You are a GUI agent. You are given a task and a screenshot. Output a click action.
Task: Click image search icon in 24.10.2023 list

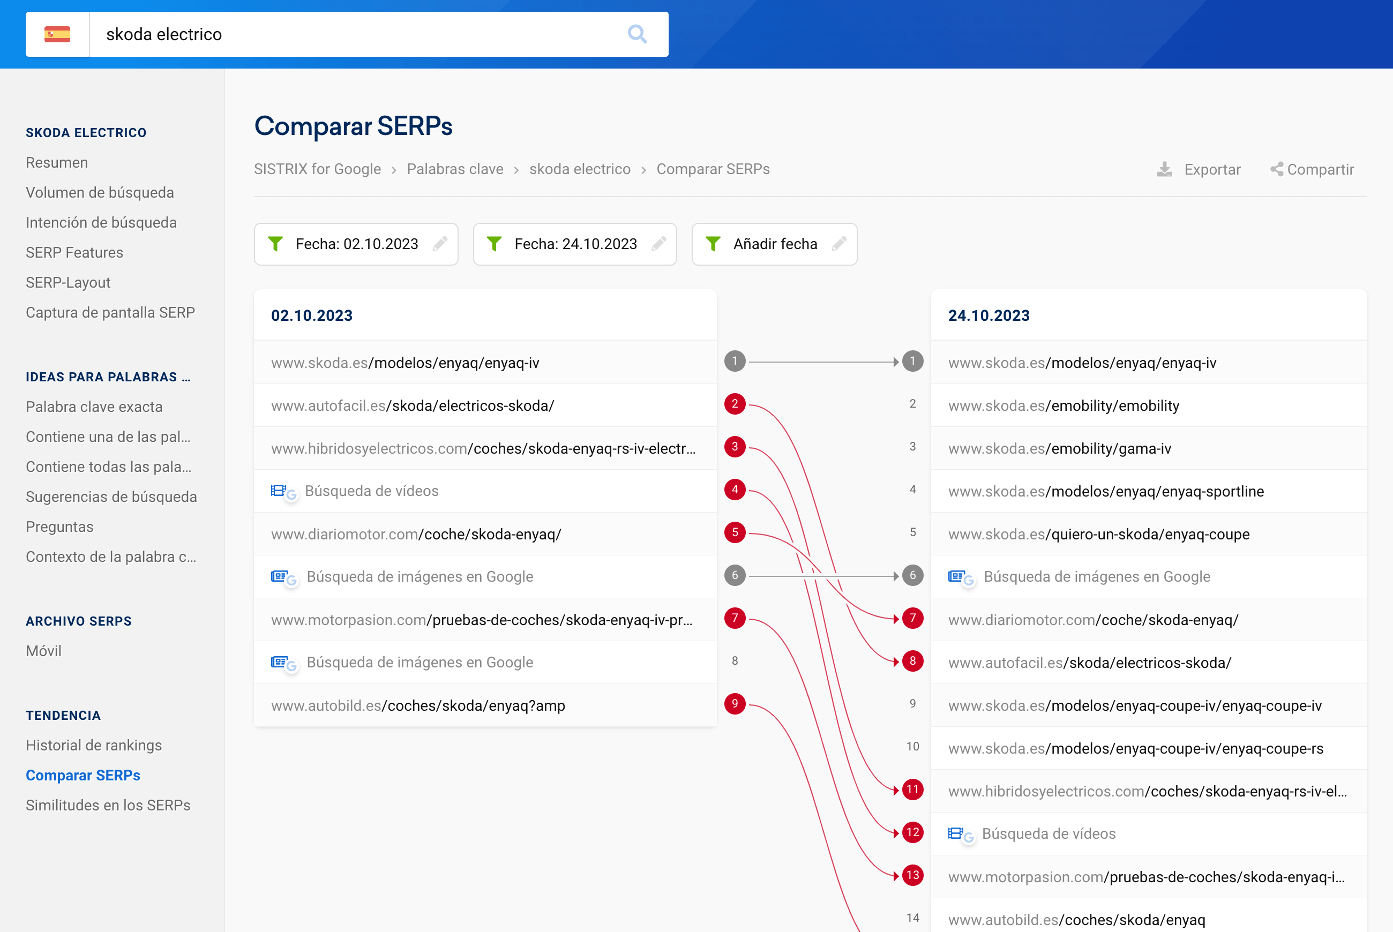coord(961,577)
